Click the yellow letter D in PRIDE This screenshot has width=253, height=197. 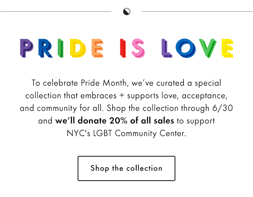[x=78, y=48]
